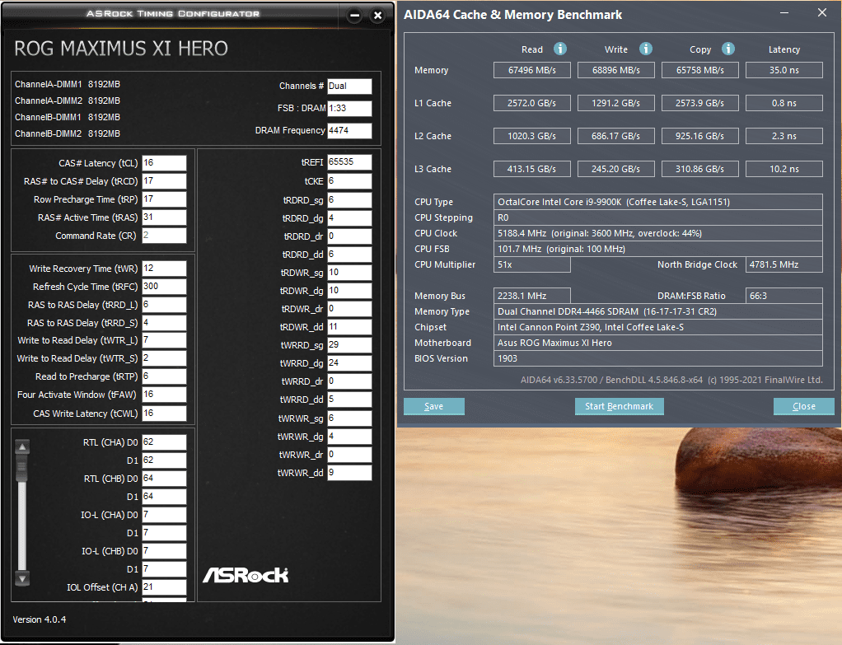
Task: Click the tRRD_S value field
Action: (x=164, y=323)
